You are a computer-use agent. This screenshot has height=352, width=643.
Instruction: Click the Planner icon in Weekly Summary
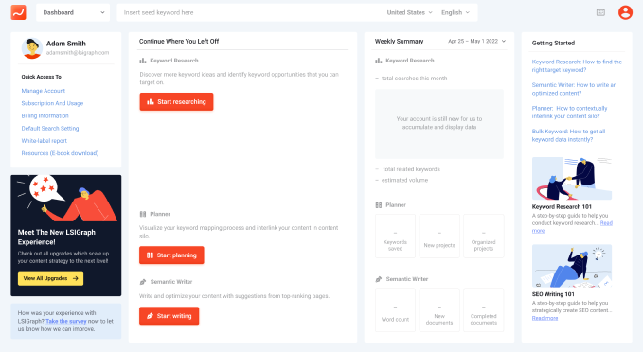click(x=378, y=205)
